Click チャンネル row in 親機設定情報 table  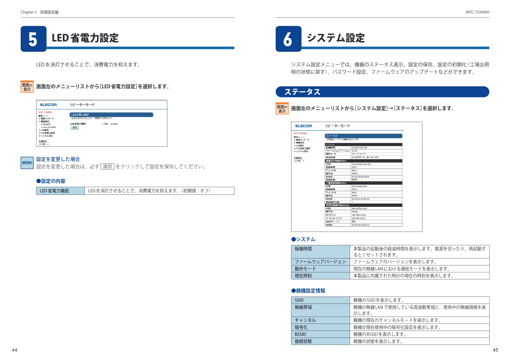pos(390,320)
